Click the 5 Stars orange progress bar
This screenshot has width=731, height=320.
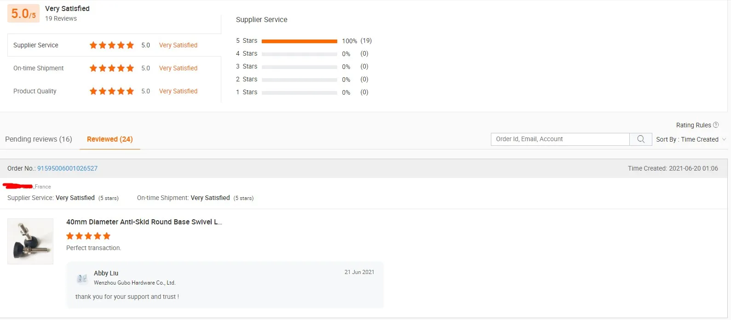[299, 41]
